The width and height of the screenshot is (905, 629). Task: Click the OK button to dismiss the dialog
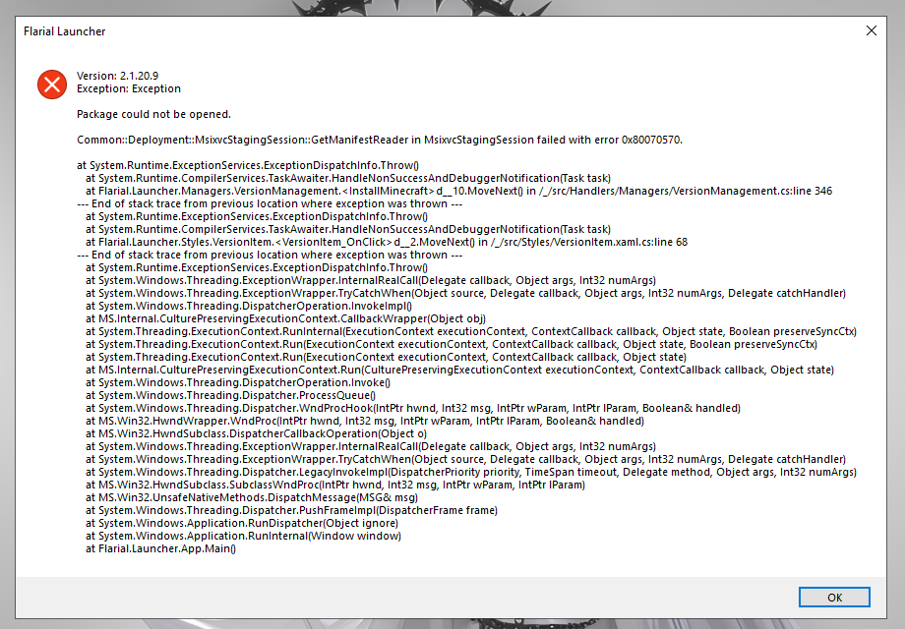834,598
